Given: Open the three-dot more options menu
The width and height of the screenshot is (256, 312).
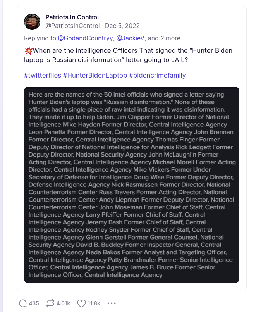Looking at the screenshot, I should [x=112, y=303].
